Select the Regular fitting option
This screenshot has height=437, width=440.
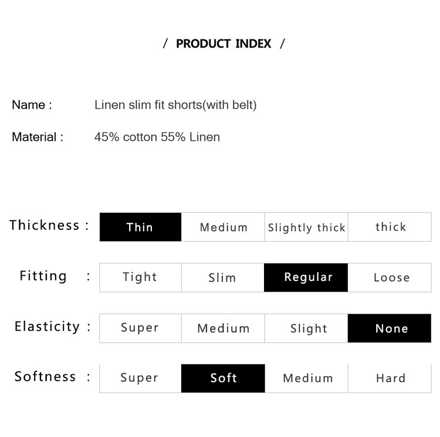[306, 277]
